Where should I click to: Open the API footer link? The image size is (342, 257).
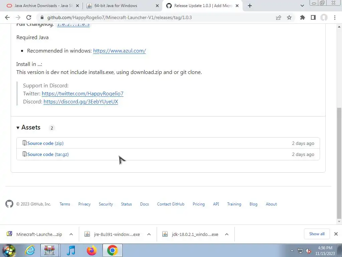tap(216, 204)
